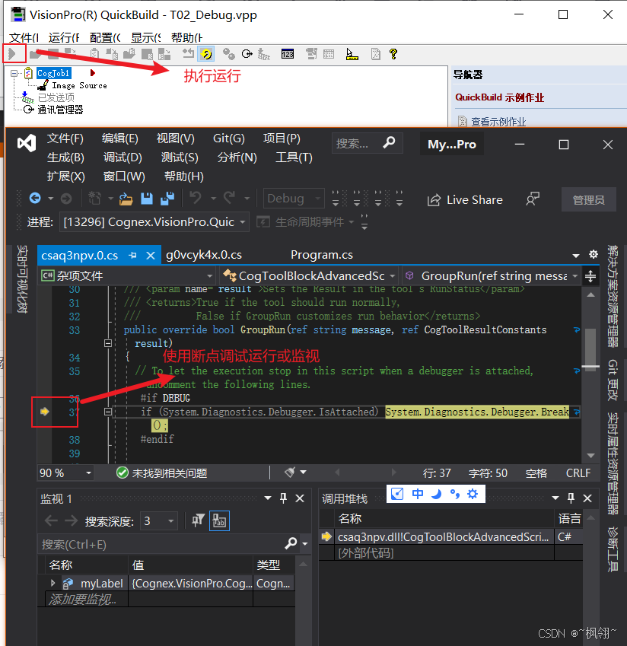Viewport: 627px width, 646px height.
Task: Click the 管理员 button
Action: (x=589, y=200)
